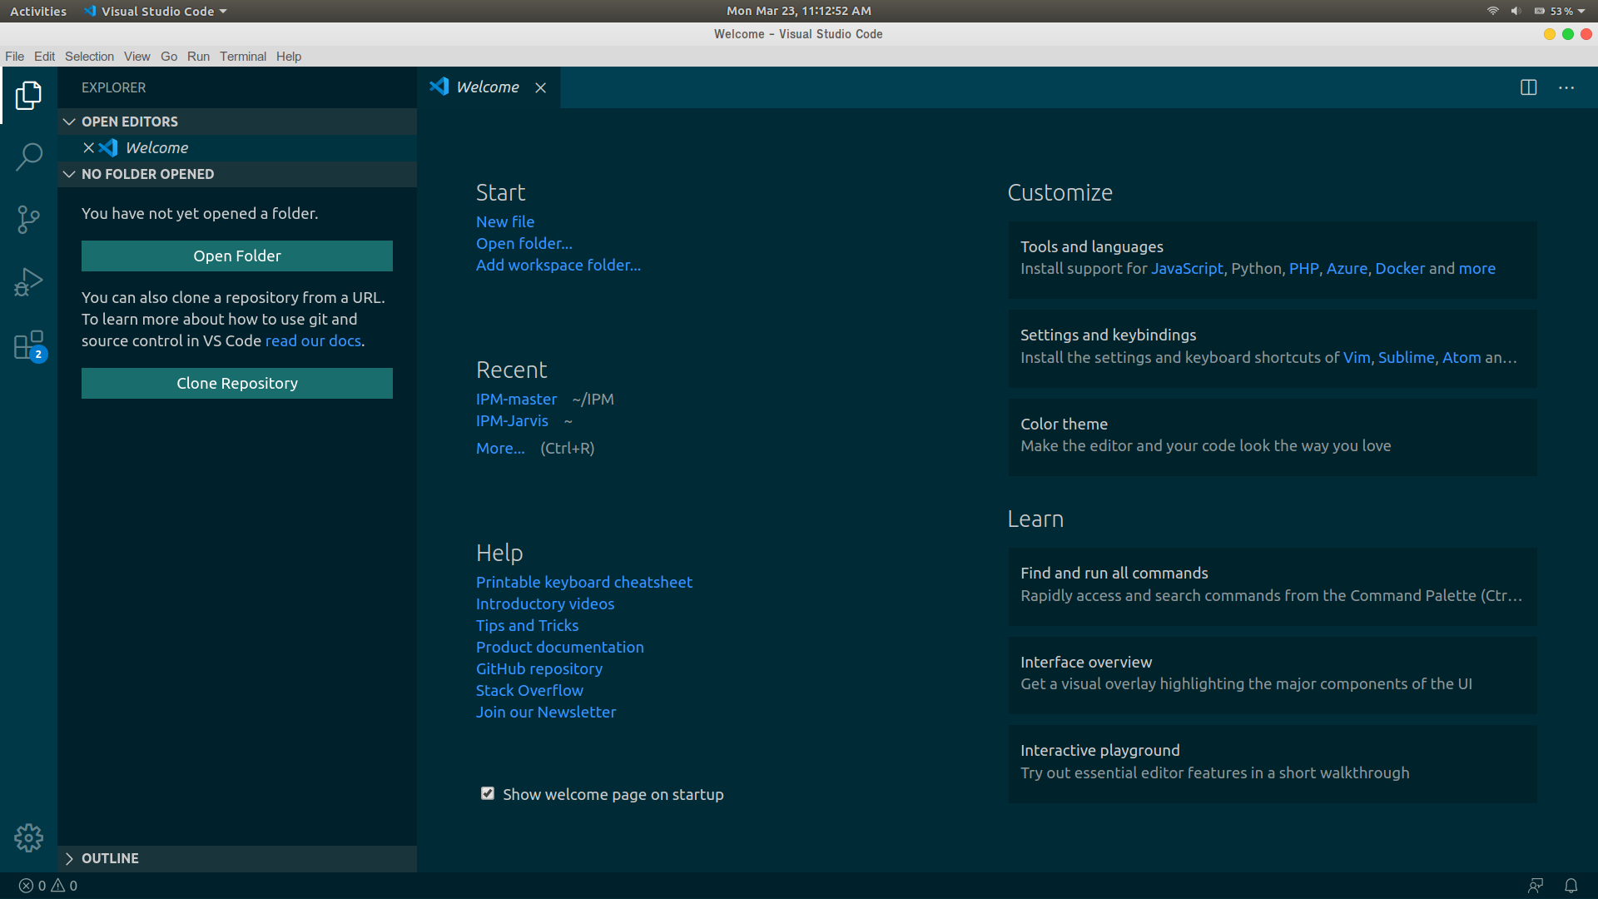The width and height of the screenshot is (1598, 899).
Task: Open the notifications bell in status bar
Action: (x=1571, y=886)
